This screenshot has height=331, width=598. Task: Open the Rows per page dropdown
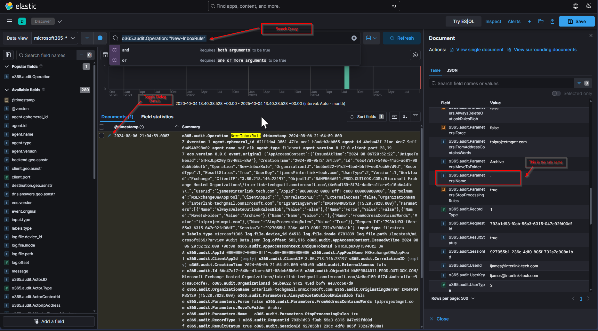tap(453, 298)
